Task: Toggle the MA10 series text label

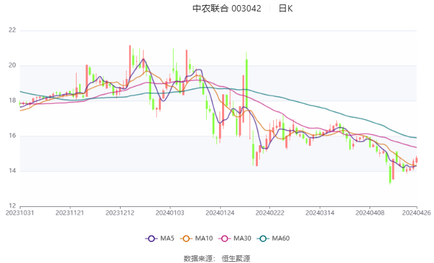Action: click(204, 238)
